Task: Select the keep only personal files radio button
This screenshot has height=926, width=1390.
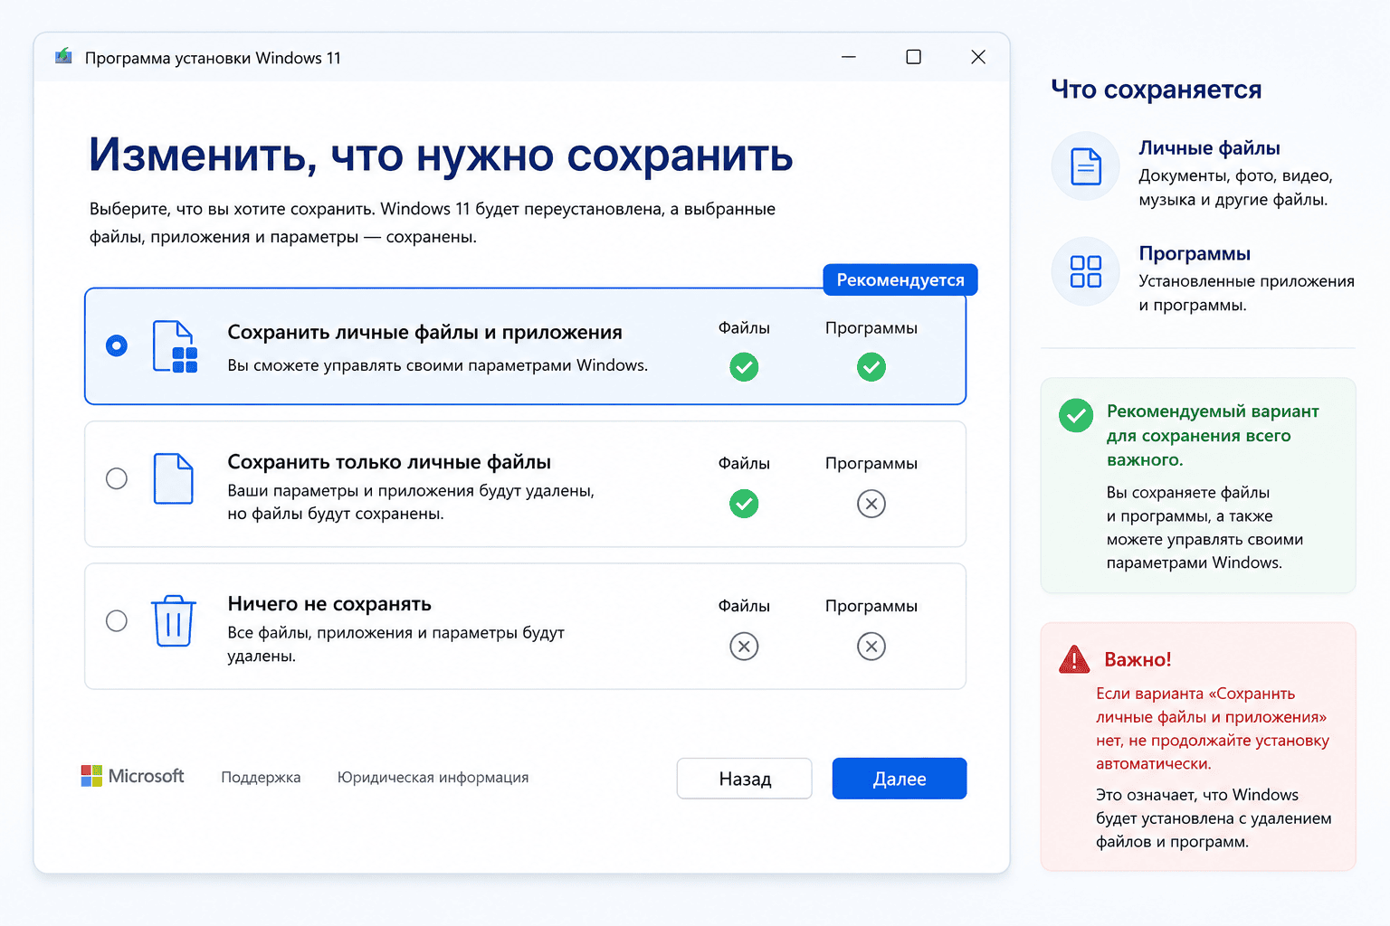Action: [117, 478]
